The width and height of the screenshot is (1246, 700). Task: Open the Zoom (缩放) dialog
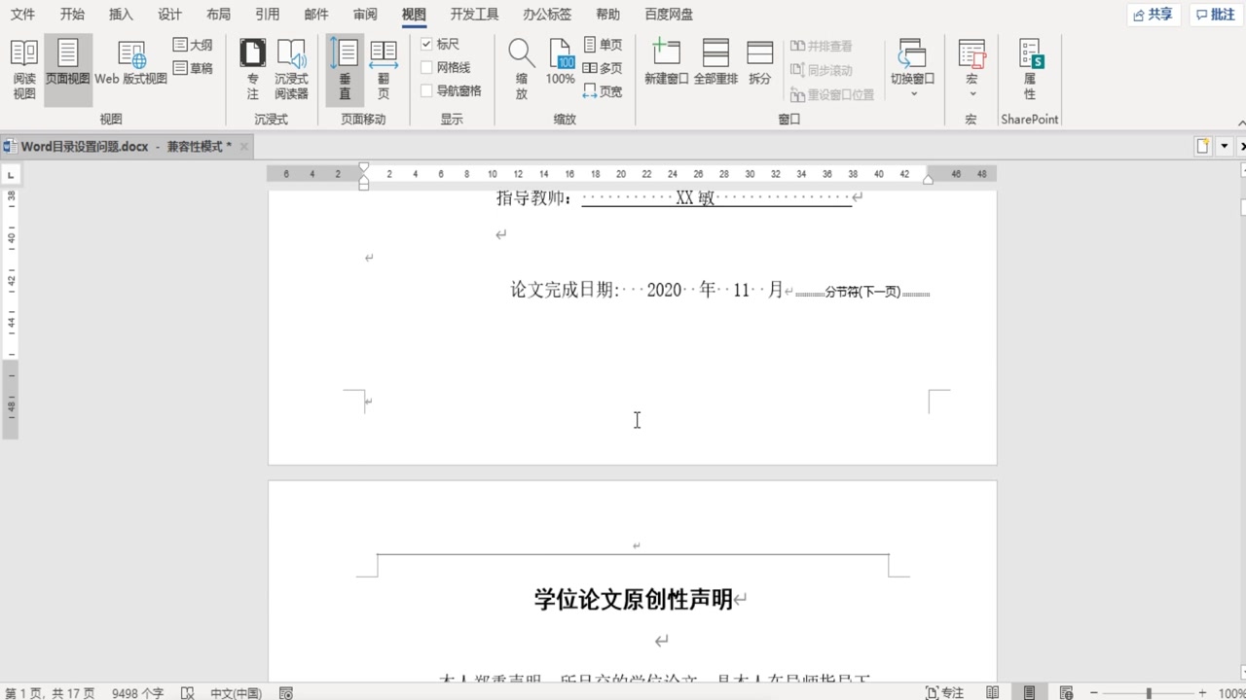[522, 70]
